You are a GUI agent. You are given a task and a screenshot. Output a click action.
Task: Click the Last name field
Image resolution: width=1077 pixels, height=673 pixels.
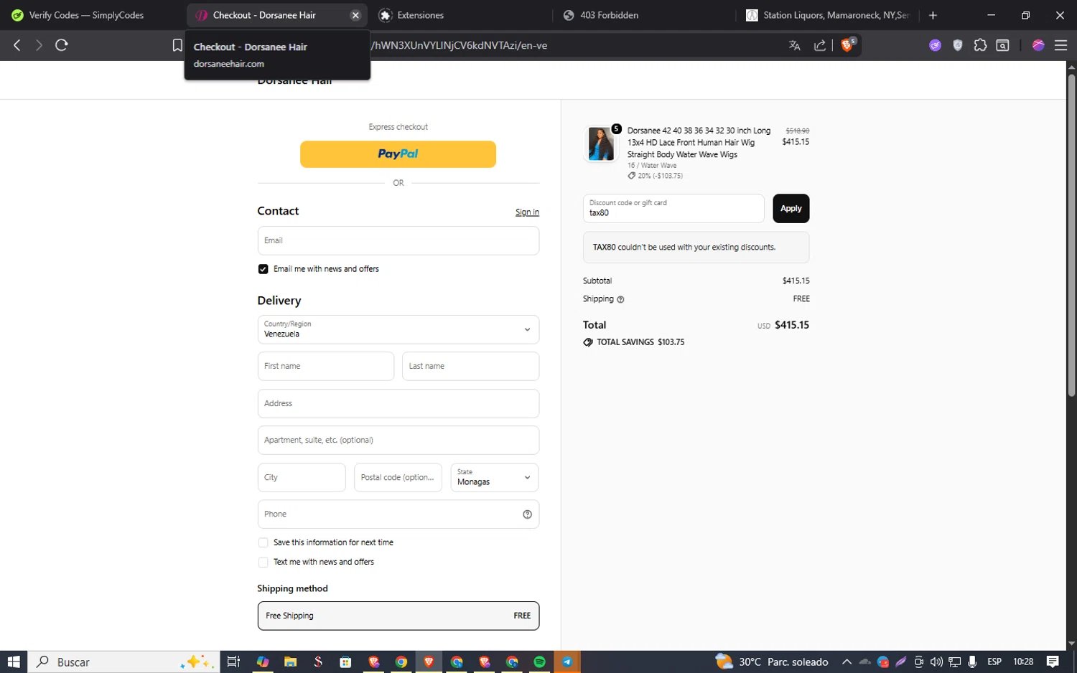point(470,366)
